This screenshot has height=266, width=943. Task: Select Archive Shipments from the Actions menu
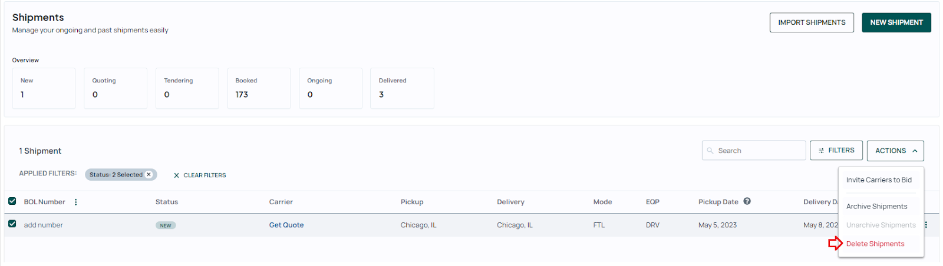[x=876, y=207]
